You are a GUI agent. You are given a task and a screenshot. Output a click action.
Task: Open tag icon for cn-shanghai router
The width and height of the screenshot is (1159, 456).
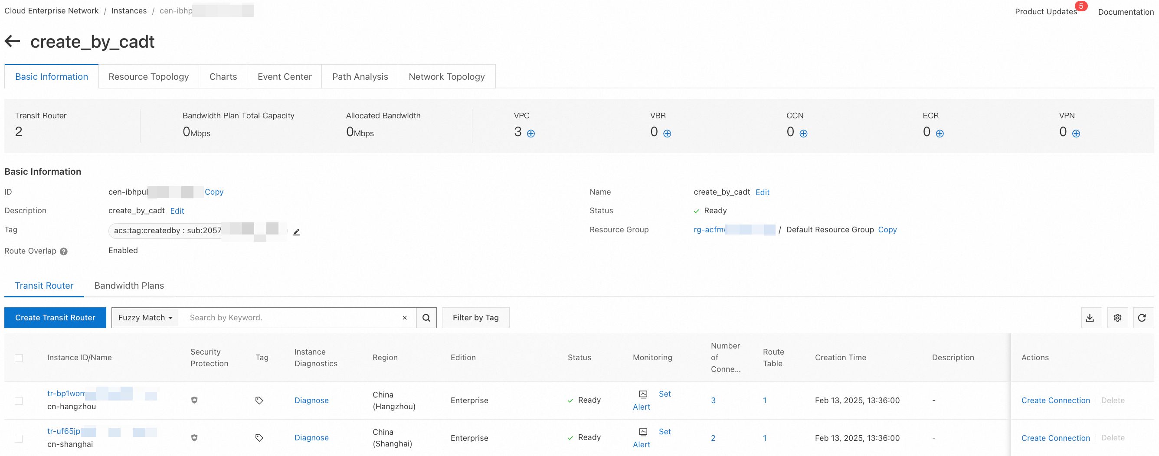[259, 437]
